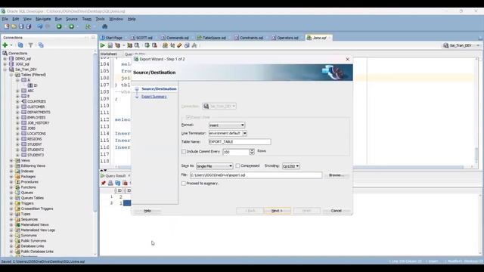Click the Refresh icon in Connections panel
The height and width of the screenshot is (272, 484).
point(20,45)
